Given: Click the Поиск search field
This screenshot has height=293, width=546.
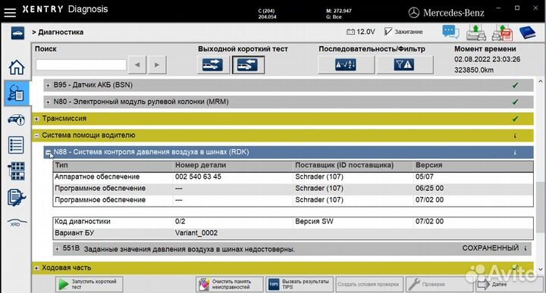Looking at the screenshot, I should pyautogui.click(x=81, y=64).
